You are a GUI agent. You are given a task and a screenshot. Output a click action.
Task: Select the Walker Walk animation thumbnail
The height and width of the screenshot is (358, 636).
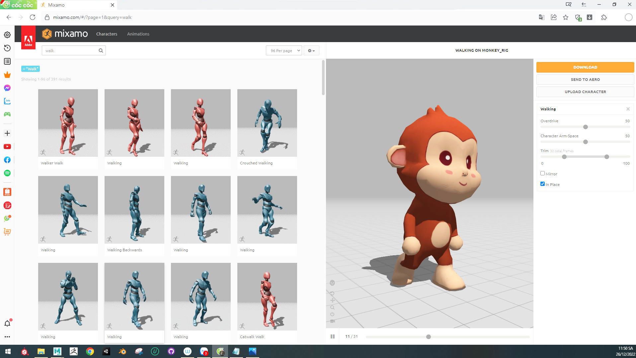pos(68,123)
